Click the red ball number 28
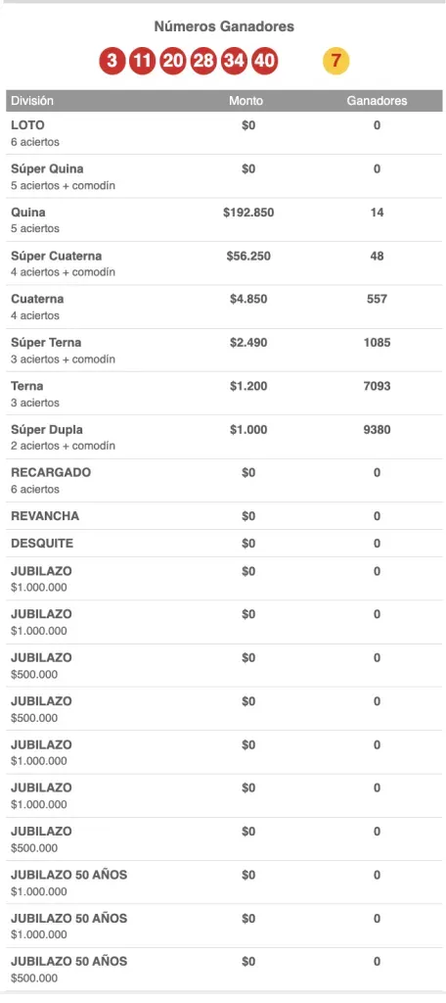 tap(203, 62)
